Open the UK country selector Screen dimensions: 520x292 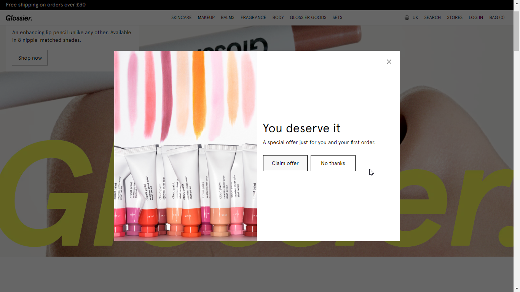coord(415,17)
